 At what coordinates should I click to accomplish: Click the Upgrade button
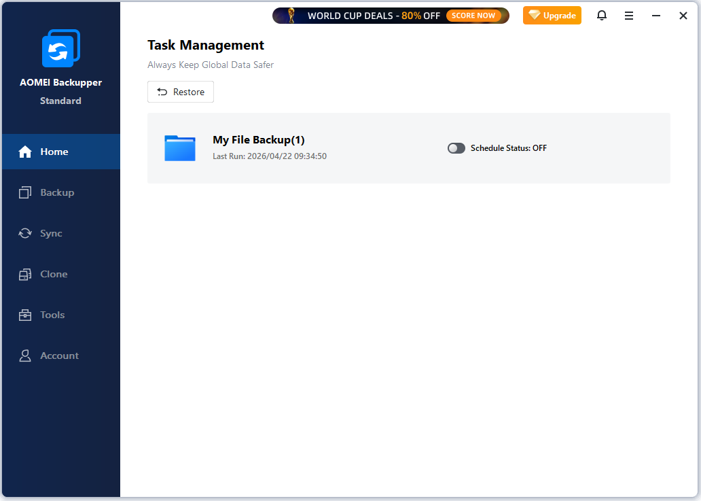(x=552, y=15)
